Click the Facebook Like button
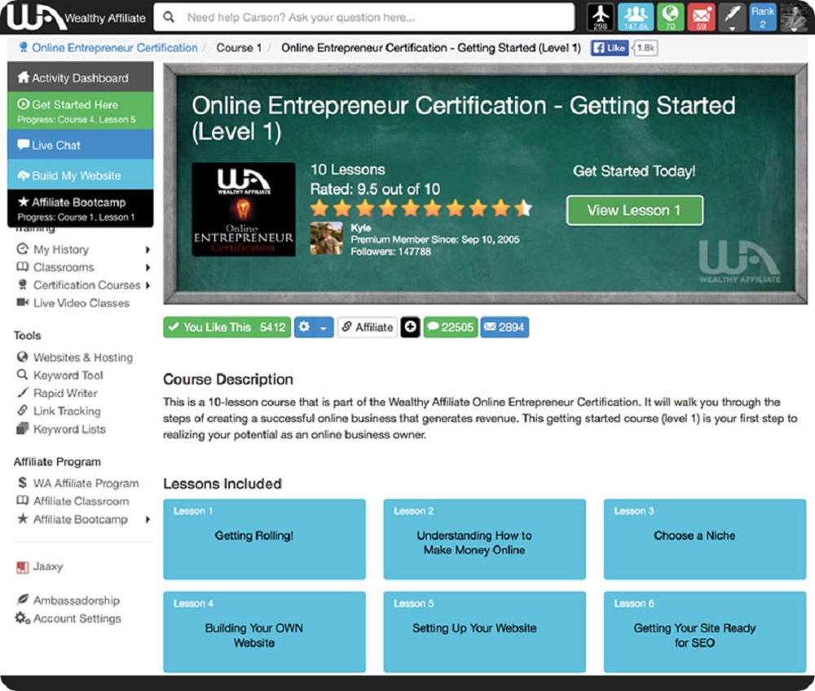815x691 pixels. pos(610,48)
